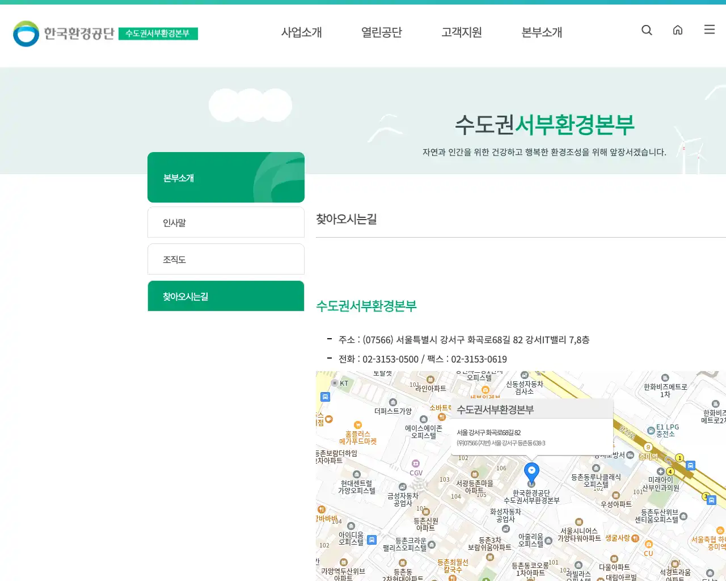Select the E1 LPG 충전소 marker

coord(651,430)
